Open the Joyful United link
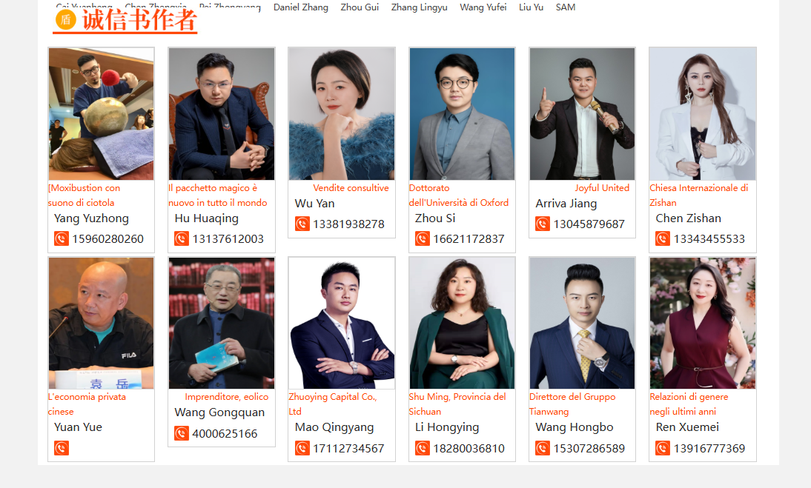811x488 pixels. tap(602, 188)
